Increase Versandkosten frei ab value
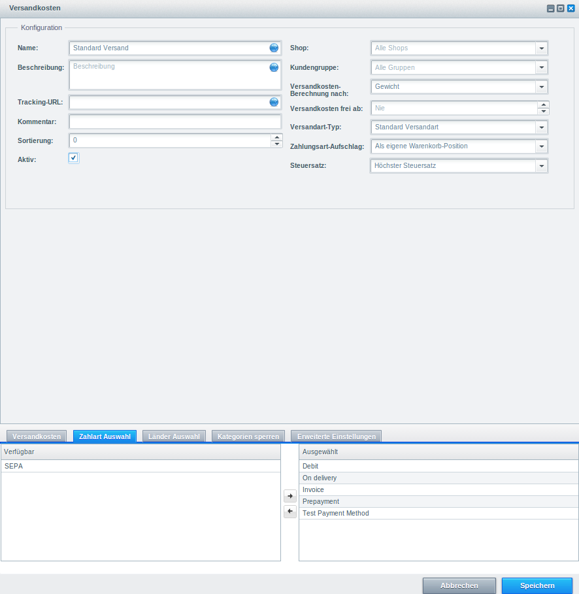 pyautogui.click(x=543, y=104)
